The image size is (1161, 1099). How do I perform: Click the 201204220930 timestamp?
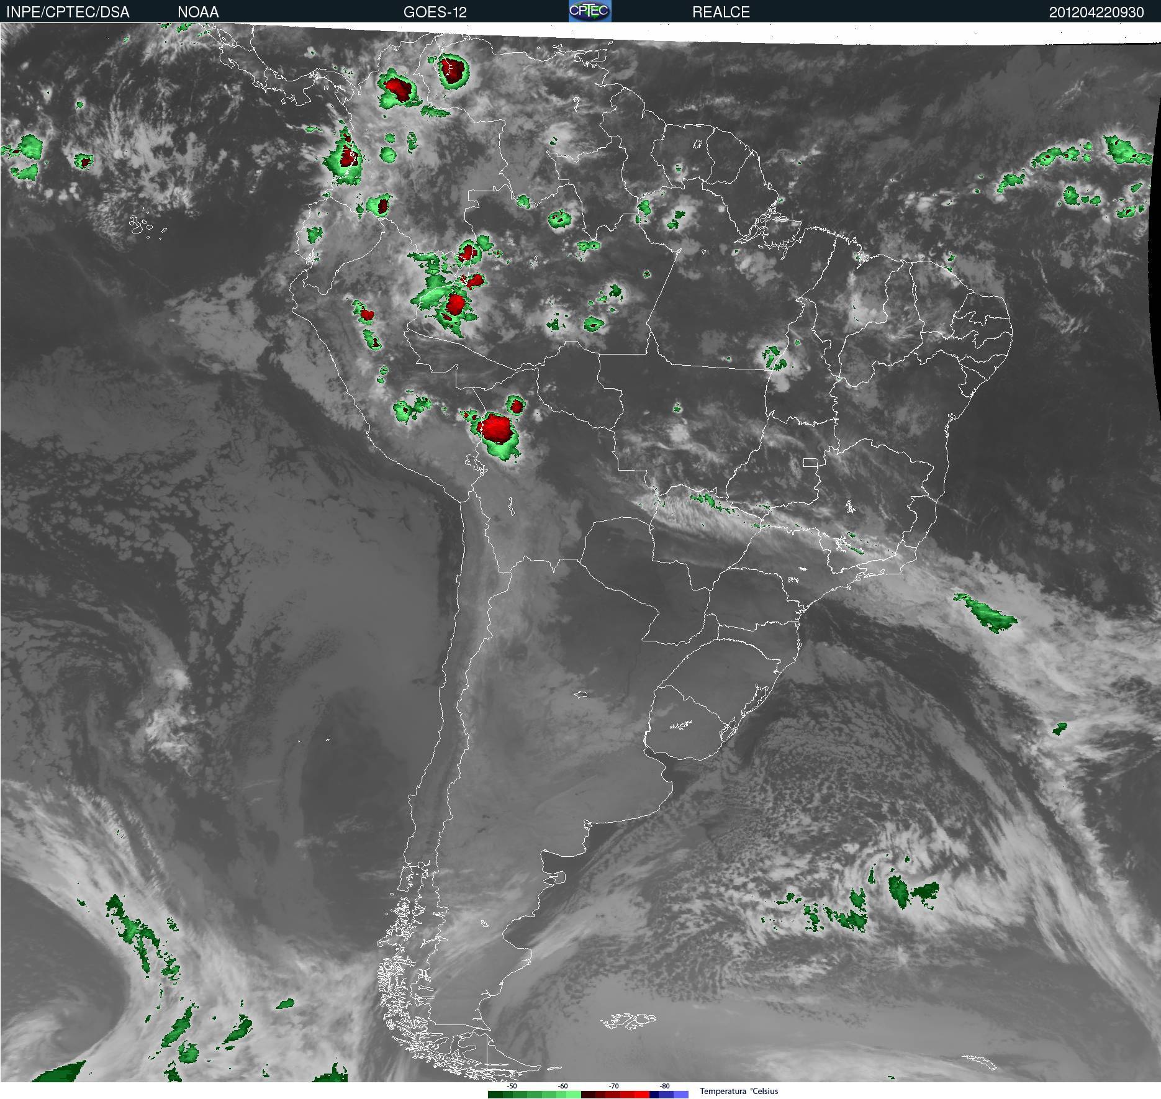click(1096, 12)
